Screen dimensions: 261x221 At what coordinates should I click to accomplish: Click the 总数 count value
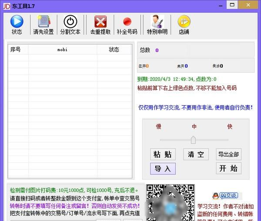pyautogui.click(x=157, y=50)
